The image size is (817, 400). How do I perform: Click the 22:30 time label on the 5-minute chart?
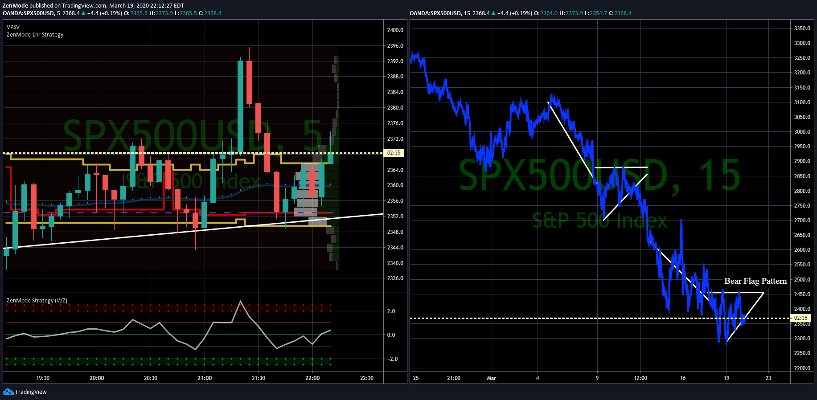[367, 378]
